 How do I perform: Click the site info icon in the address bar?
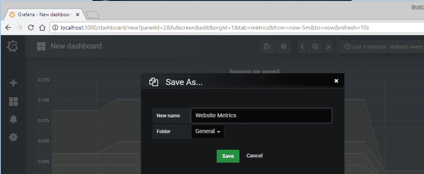[x=55, y=28]
